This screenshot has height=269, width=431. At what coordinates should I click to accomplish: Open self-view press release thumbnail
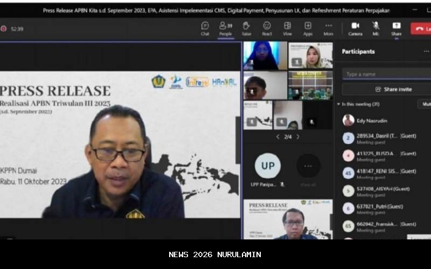[x=288, y=220]
